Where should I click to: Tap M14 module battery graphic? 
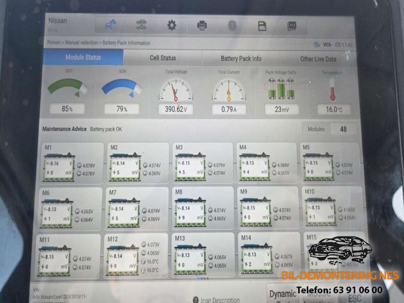tap(257, 258)
